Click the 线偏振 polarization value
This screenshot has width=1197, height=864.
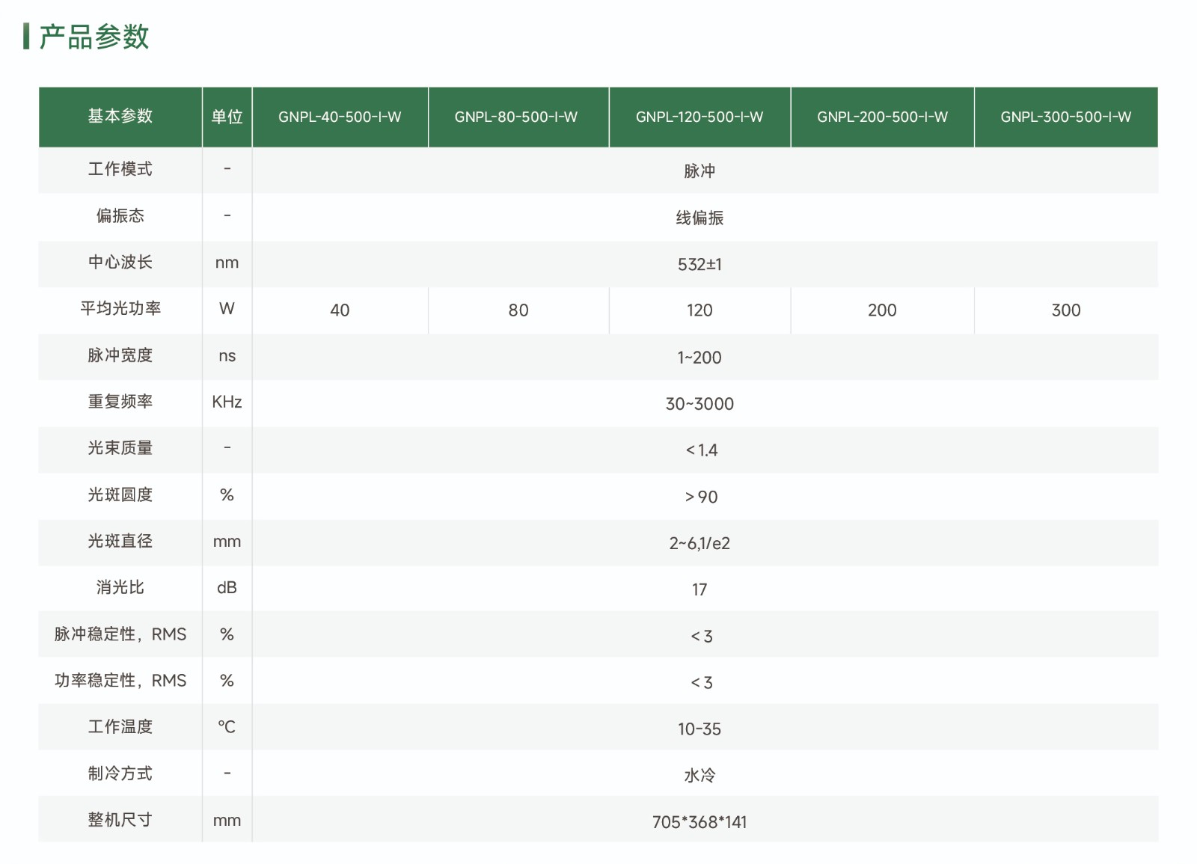click(x=699, y=218)
